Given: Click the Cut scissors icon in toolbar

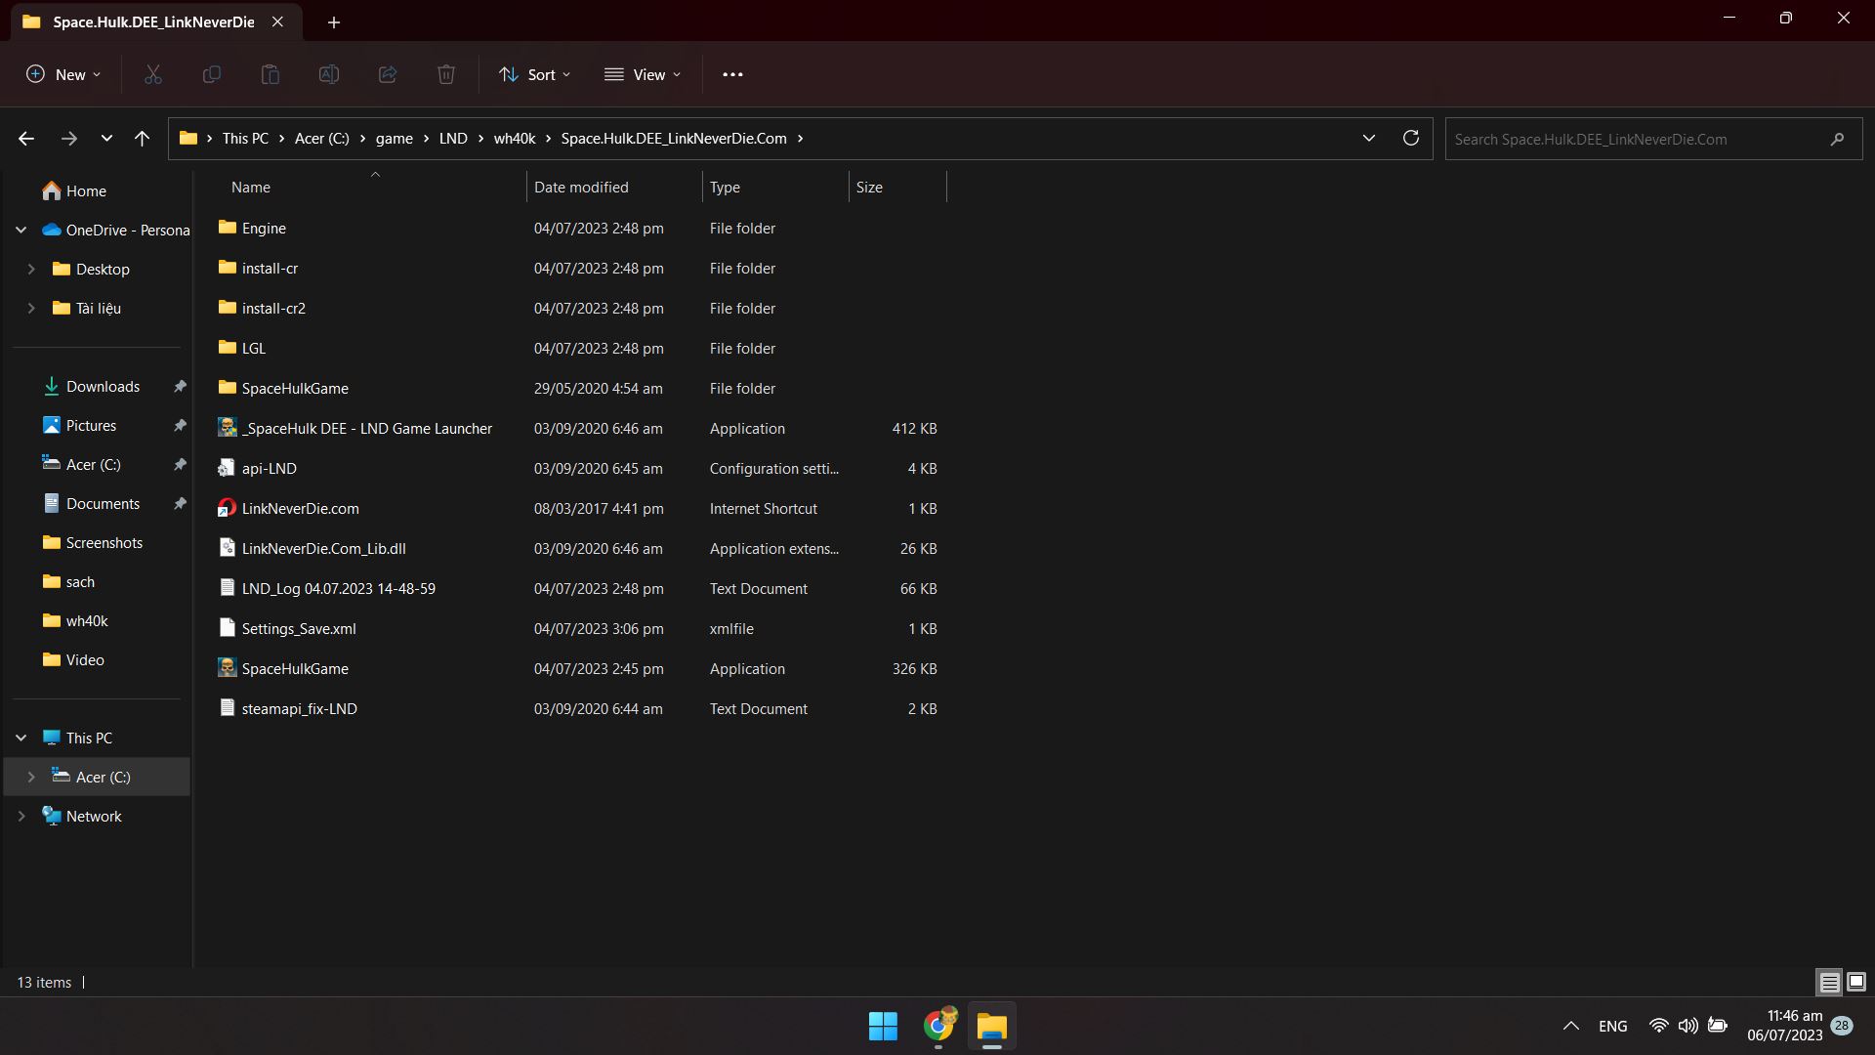Looking at the screenshot, I should click(x=153, y=74).
